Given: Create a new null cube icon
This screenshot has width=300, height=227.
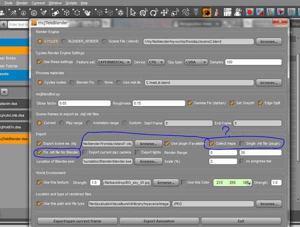Looking at the screenshot, I should [66, 12].
